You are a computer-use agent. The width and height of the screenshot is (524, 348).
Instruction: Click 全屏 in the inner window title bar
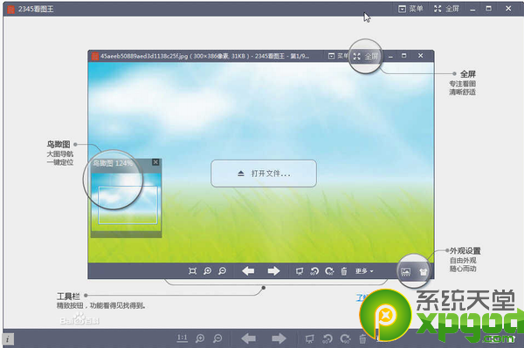point(366,57)
